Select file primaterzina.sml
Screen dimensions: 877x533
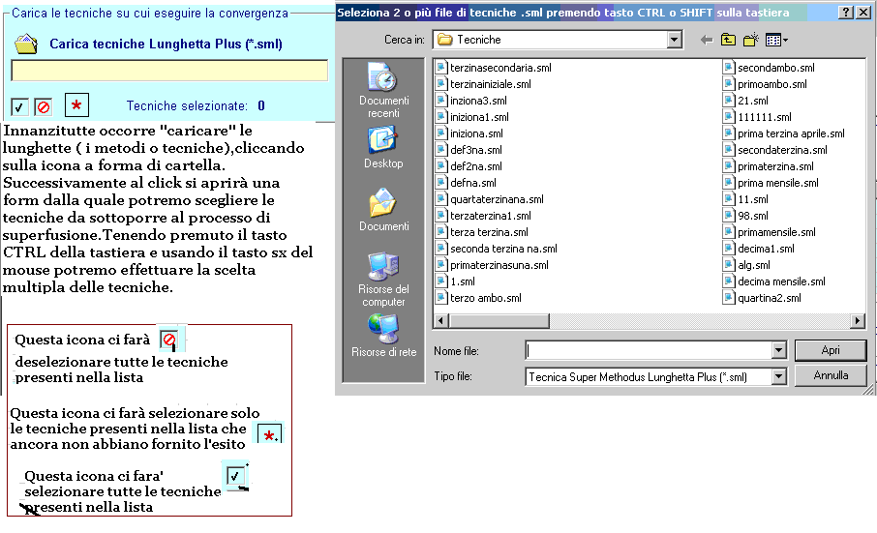769,166
